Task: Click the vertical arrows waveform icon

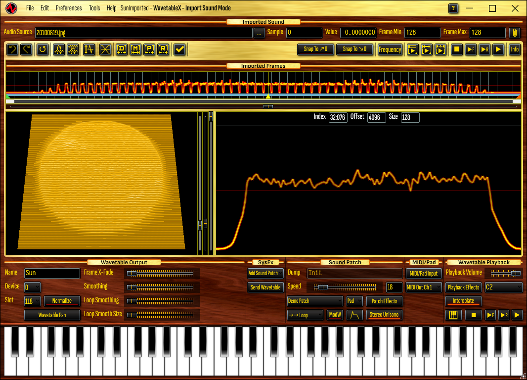Action: point(88,49)
